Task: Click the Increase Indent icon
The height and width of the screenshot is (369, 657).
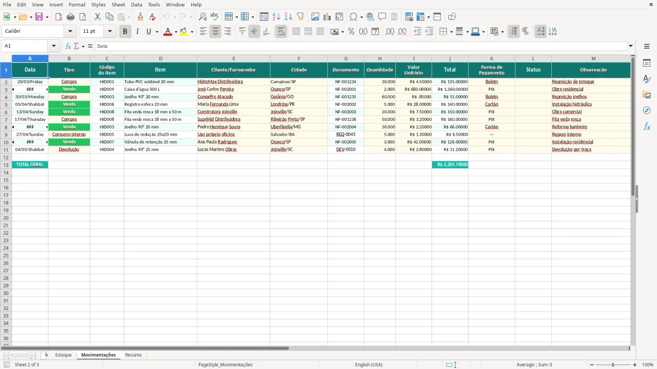Action: pyautogui.click(x=417, y=32)
